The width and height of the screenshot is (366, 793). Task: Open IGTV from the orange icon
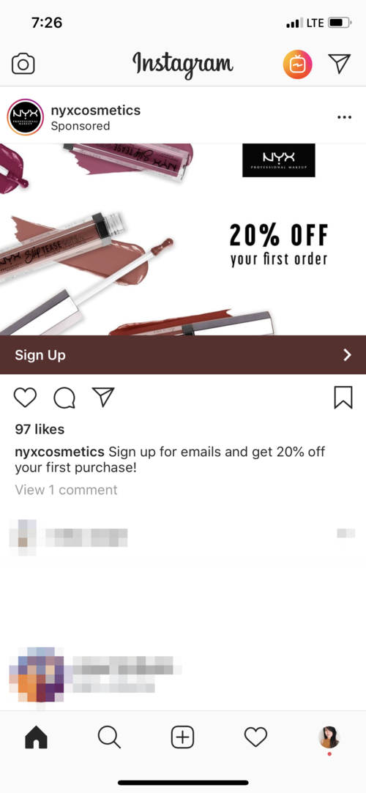pyautogui.click(x=297, y=64)
